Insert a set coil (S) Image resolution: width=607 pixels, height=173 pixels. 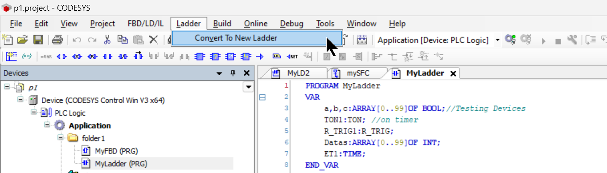click(x=77, y=56)
